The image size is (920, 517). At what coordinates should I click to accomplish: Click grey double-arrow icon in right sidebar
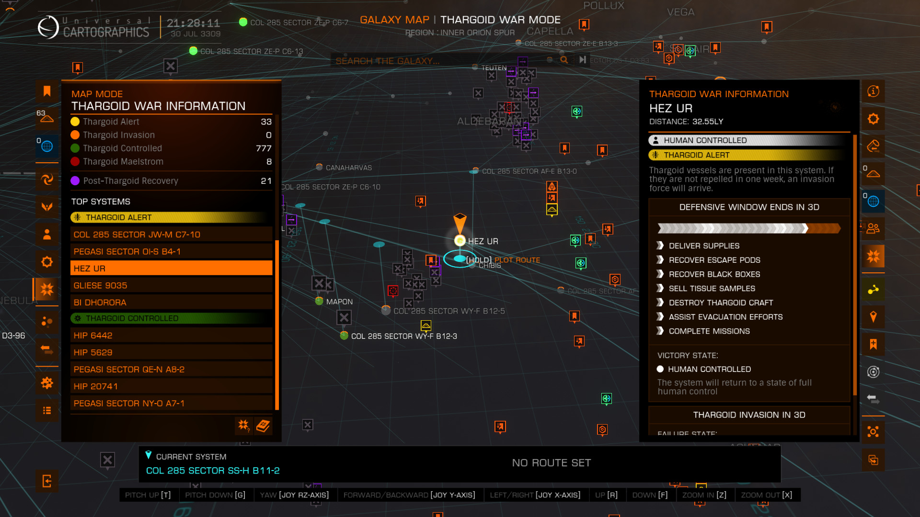873,399
